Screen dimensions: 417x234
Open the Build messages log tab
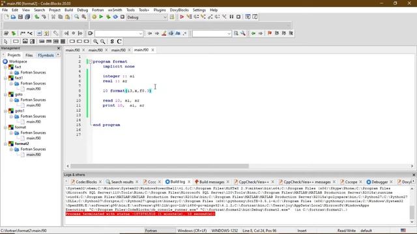(x=212, y=182)
